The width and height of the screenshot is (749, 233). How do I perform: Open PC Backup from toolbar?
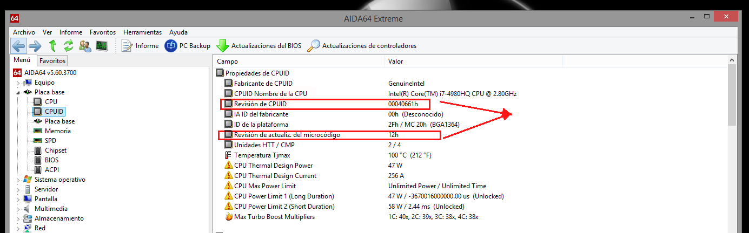(187, 46)
